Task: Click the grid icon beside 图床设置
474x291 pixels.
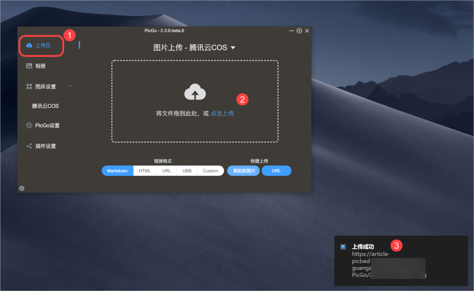Action: (29, 87)
